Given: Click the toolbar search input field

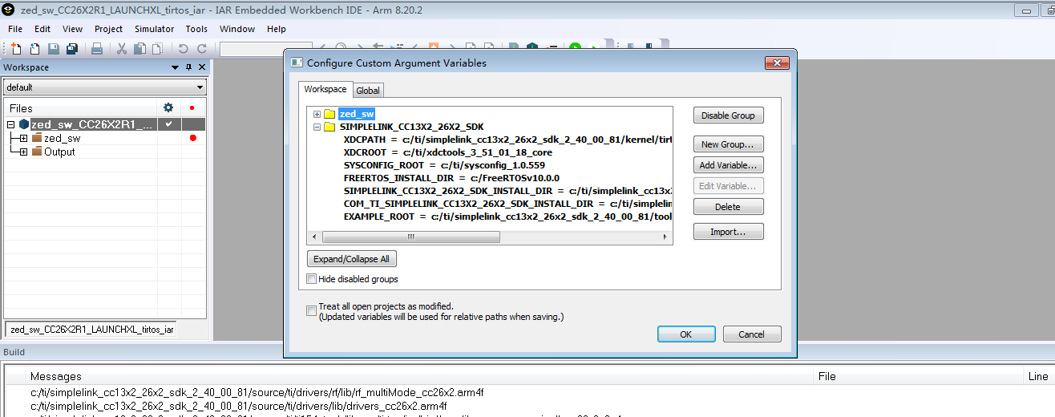Looking at the screenshot, I should [266, 49].
